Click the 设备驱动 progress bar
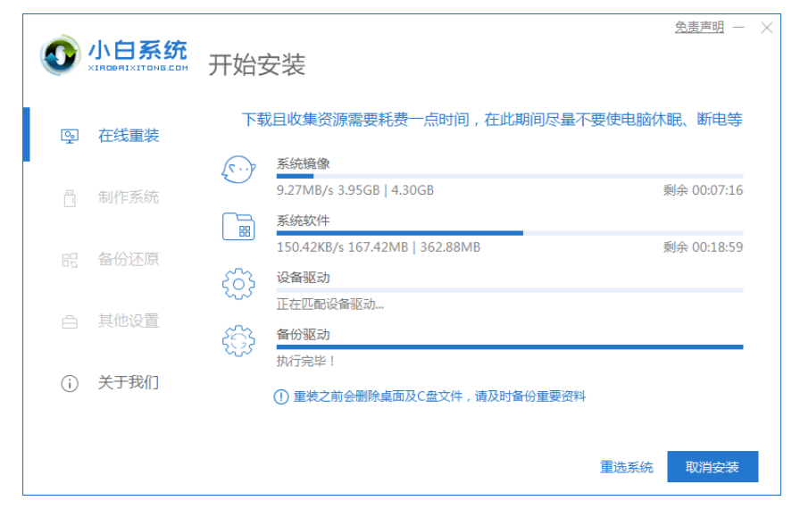The width and height of the screenshot is (800, 509). coord(509,290)
